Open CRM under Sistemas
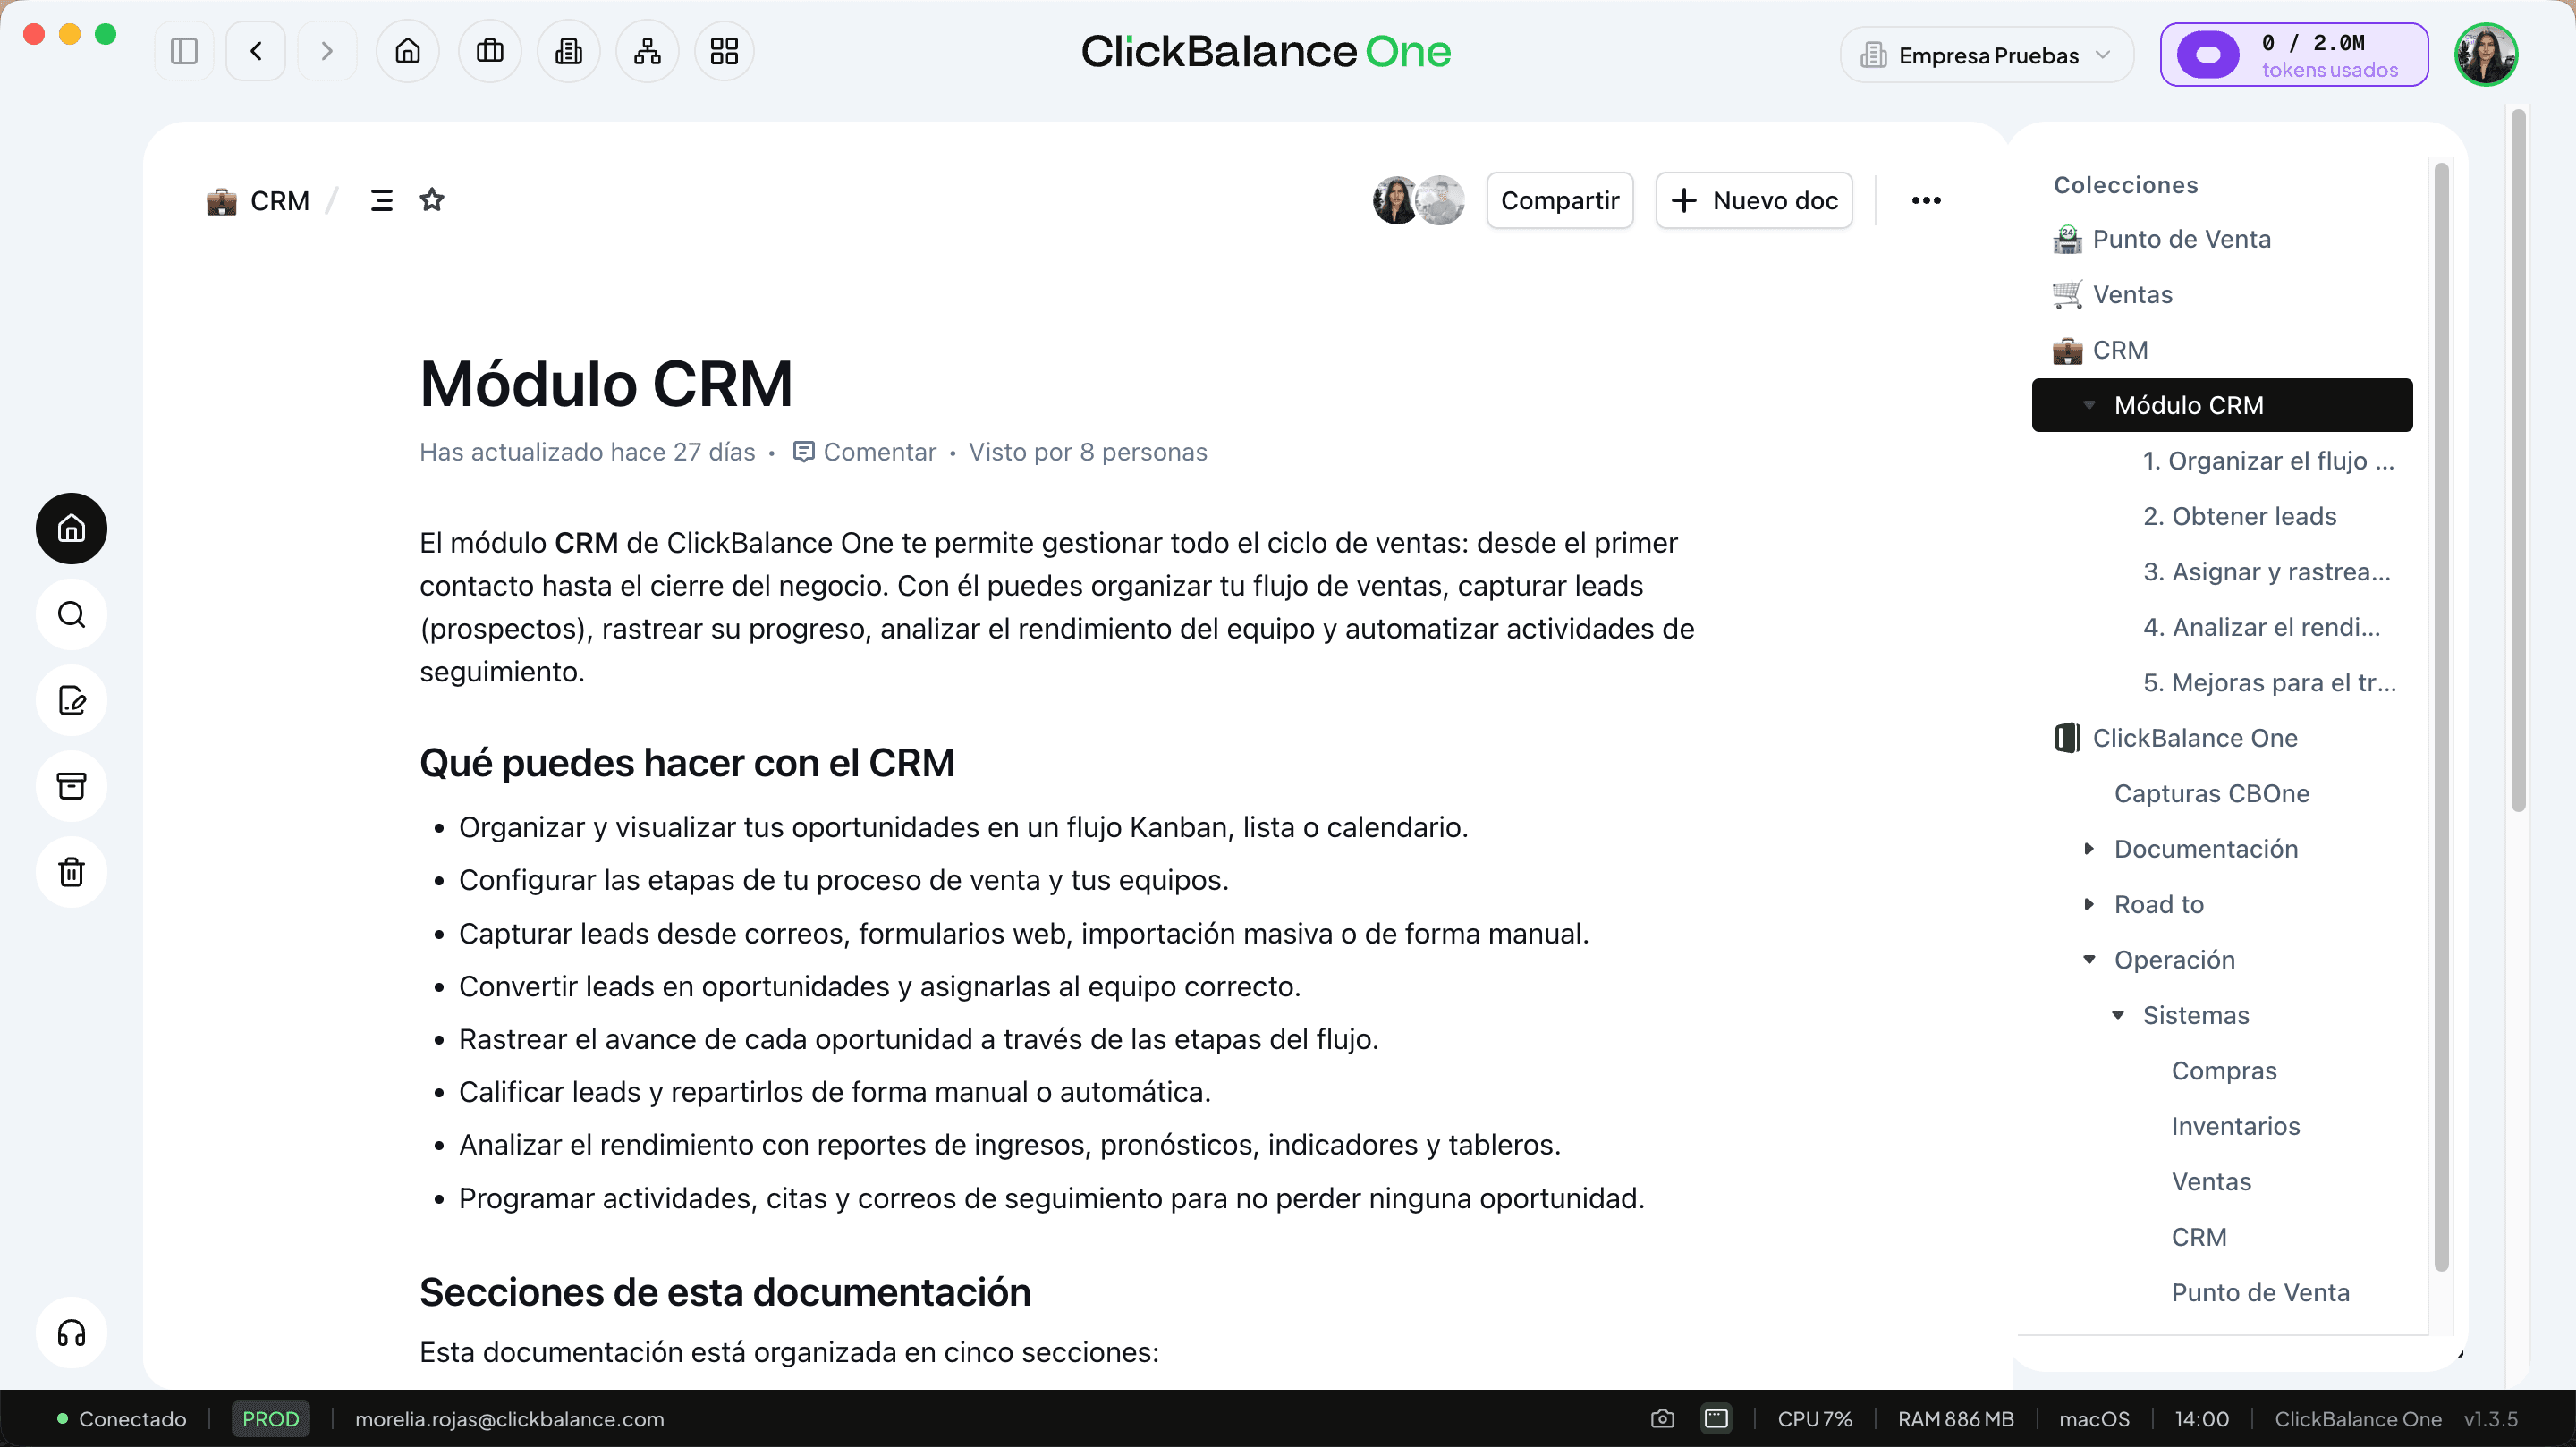This screenshot has height=1447, width=2576. (2199, 1237)
